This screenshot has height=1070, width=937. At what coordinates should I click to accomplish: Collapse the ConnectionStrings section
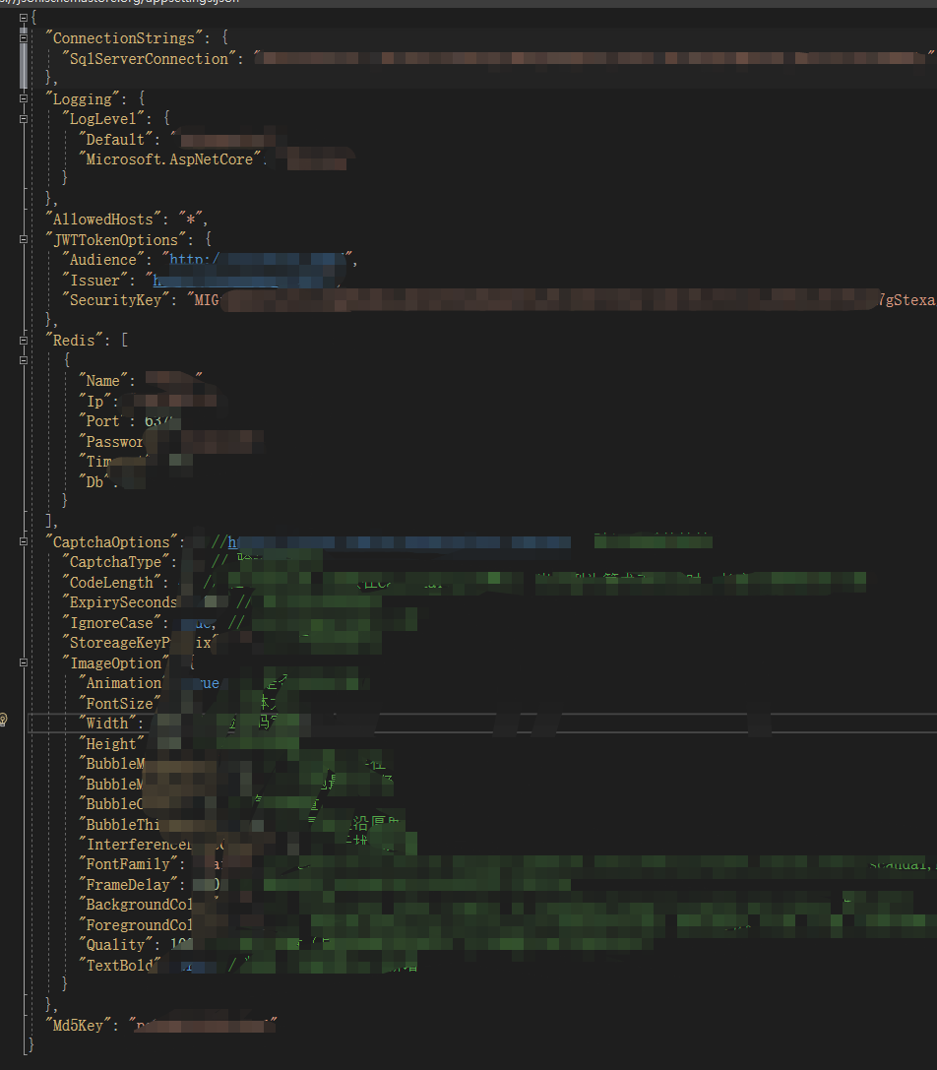pos(24,38)
